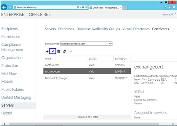Open Organization in sidebar

tap(12, 58)
